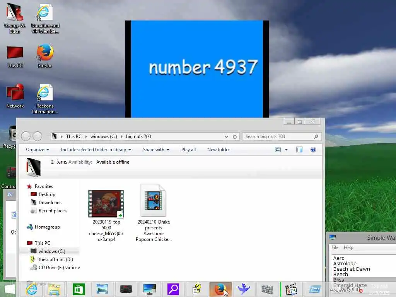Screen dimensions: 396x297
Task: Open the question mark help taskbar icon
Action: [x=197, y=289]
